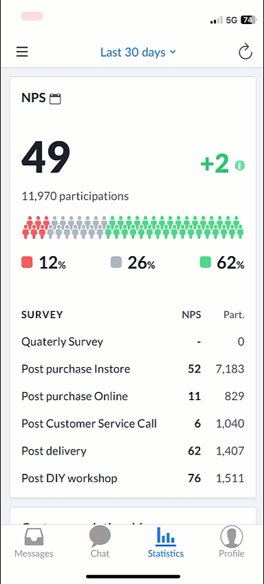Select the Post DIY workshop row
The image size is (264, 584).
point(133,478)
